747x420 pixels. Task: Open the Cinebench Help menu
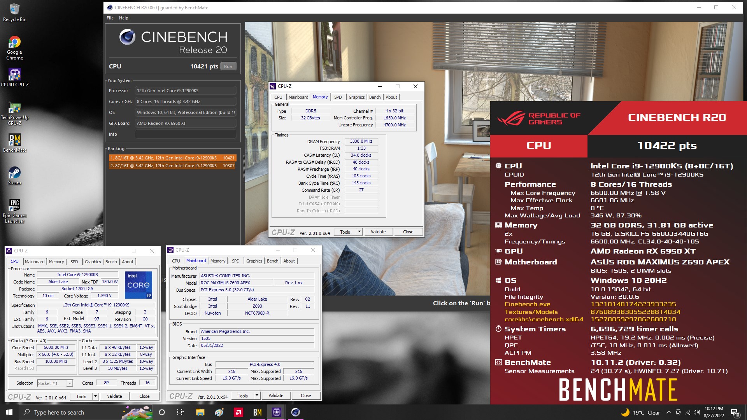pyautogui.click(x=123, y=18)
